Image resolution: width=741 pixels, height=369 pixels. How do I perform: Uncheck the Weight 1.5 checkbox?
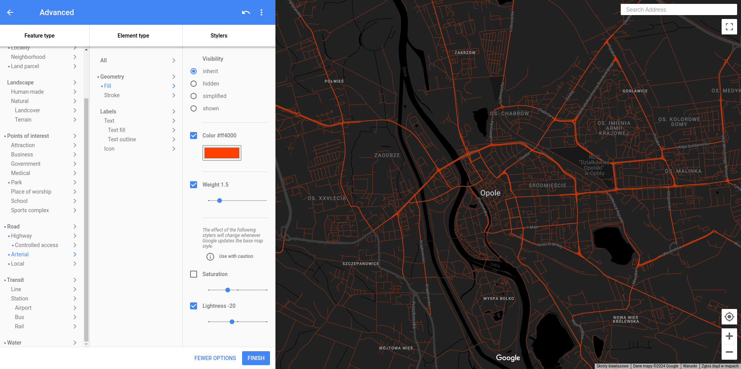pos(194,185)
